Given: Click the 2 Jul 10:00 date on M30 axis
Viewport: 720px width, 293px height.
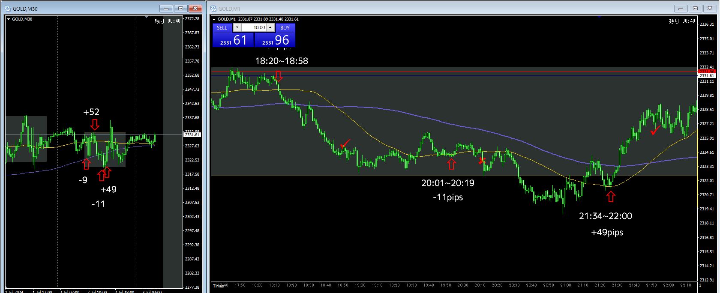Looking at the screenshot, I should pos(97,291).
